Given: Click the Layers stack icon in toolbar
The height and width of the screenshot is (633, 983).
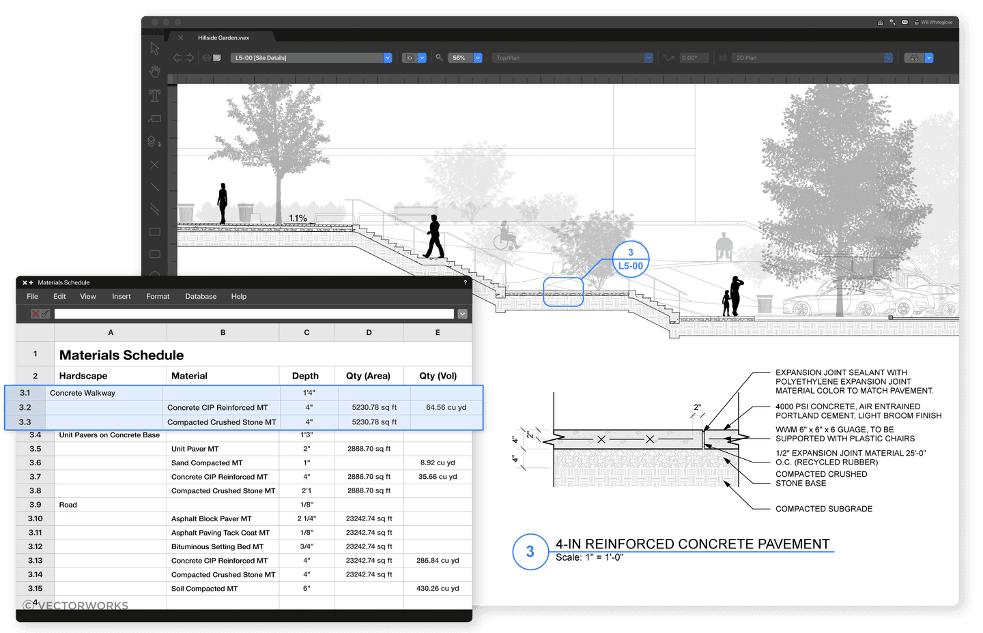Looking at the screenshot, I should (x=206, y=58).
